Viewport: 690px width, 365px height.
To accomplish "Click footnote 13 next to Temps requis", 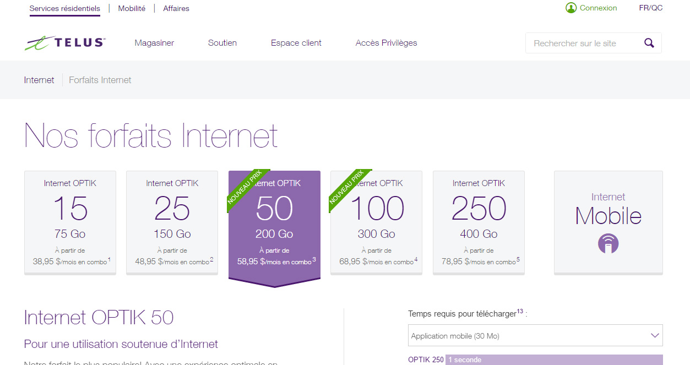I will coord(520,311).
